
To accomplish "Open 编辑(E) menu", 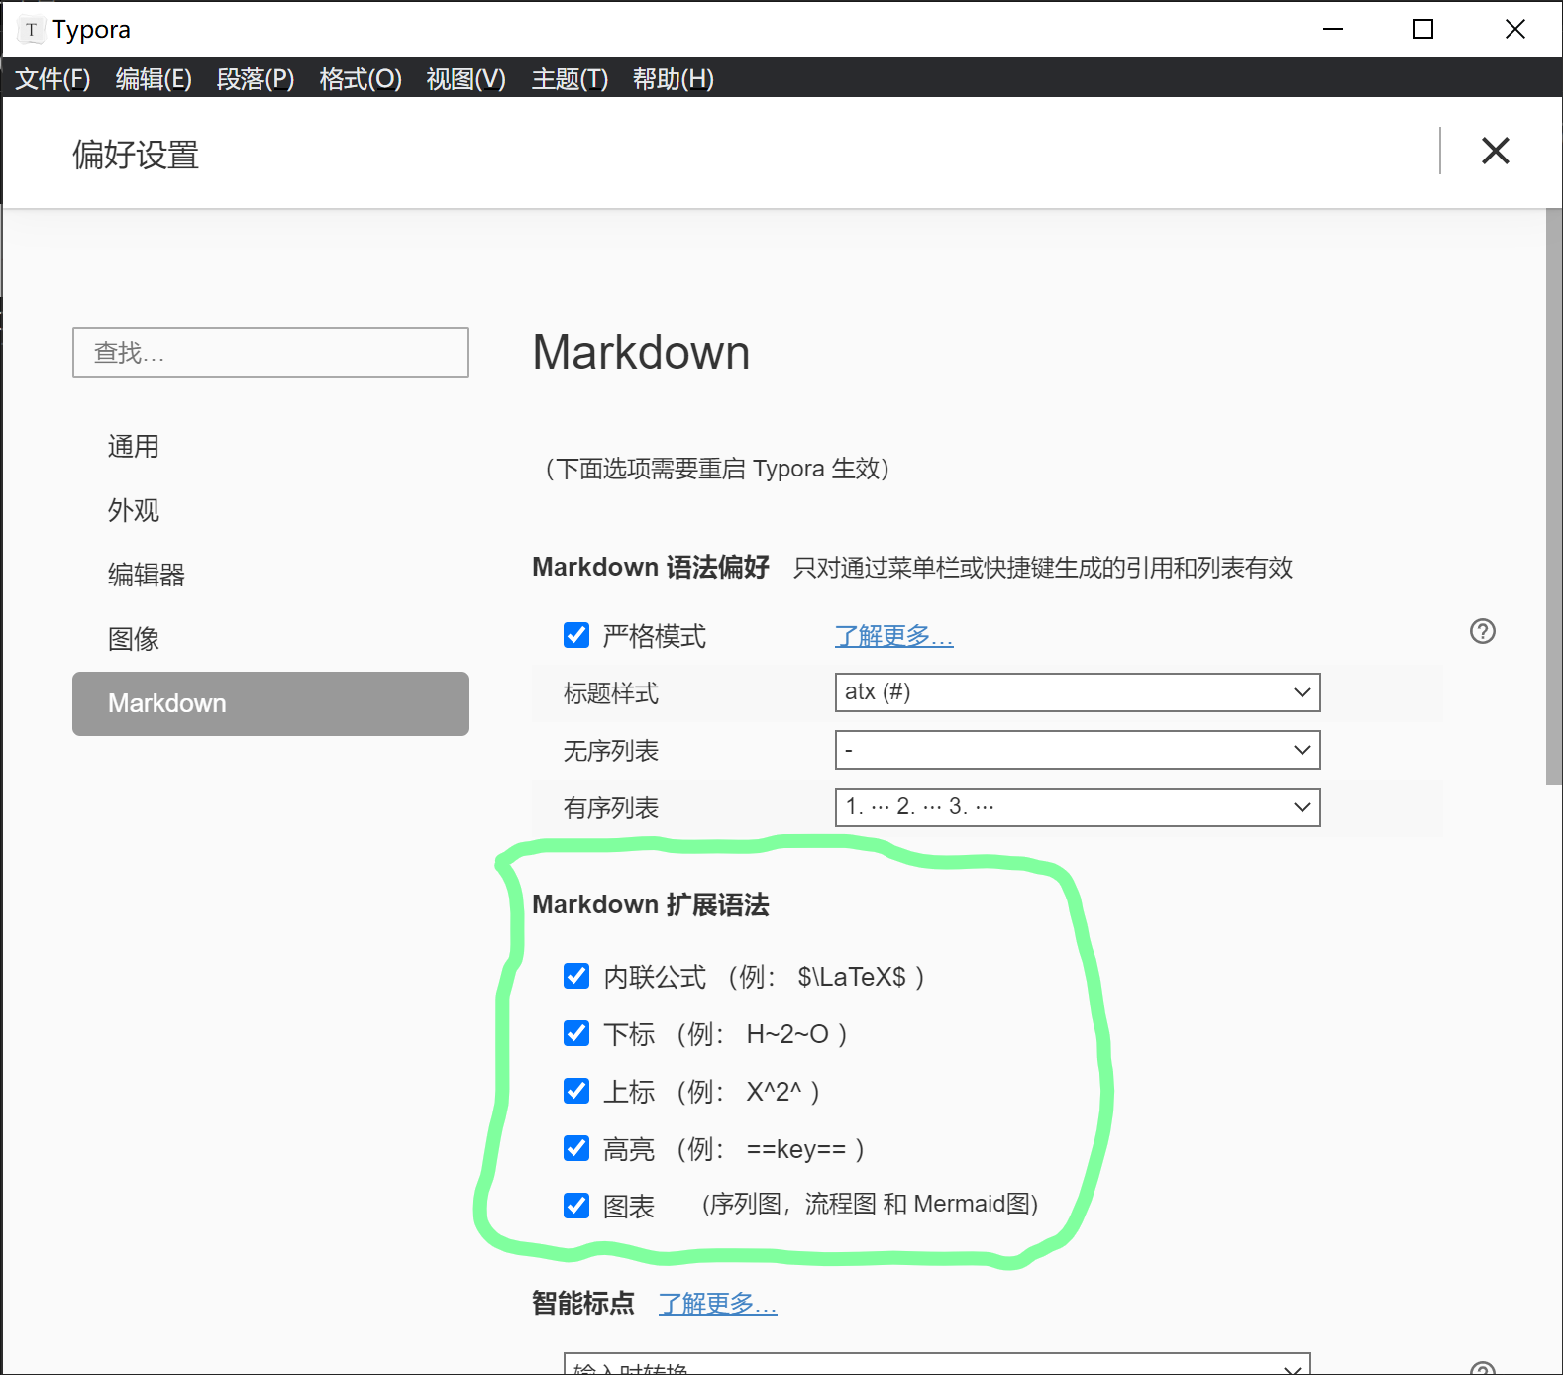I will [154, 79].
